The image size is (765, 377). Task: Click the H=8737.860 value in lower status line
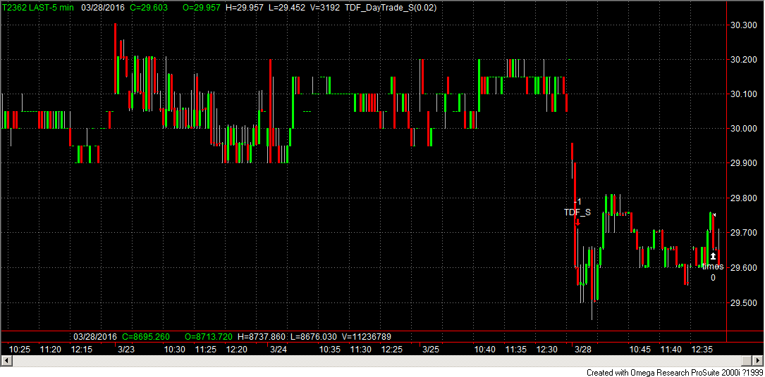coord(262,336)
